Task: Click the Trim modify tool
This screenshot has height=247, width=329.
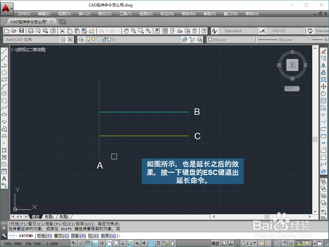Action: [x=324, y=115]
